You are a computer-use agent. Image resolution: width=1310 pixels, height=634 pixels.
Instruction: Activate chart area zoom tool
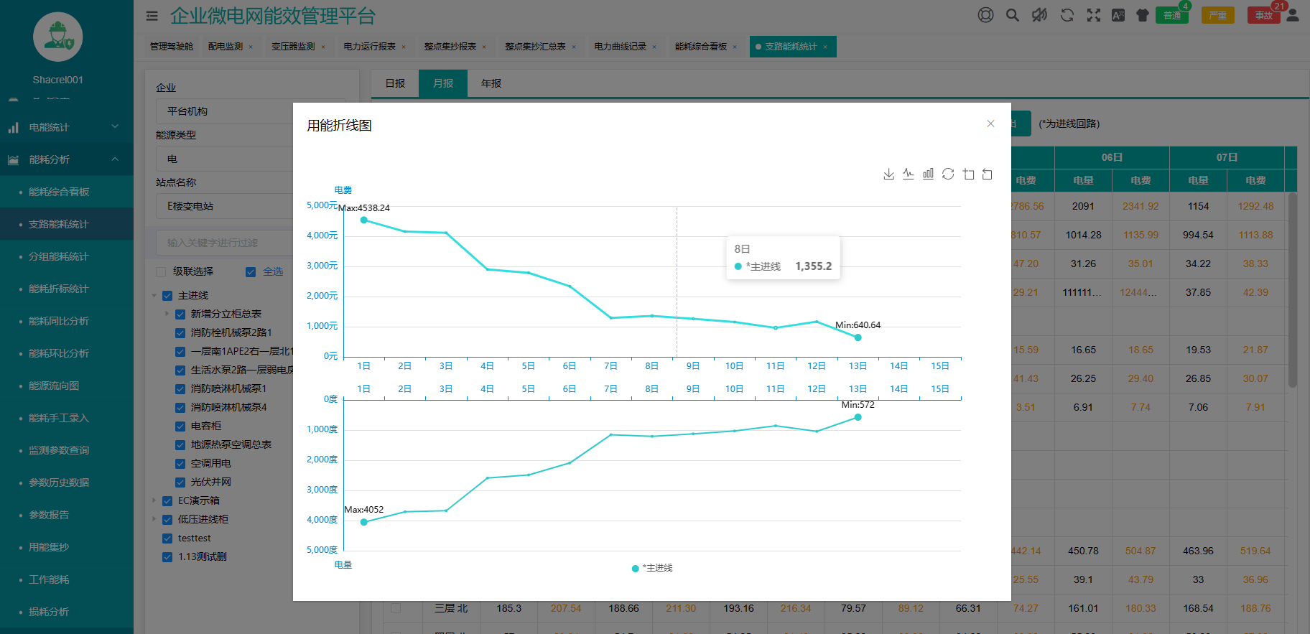[968, 174]
